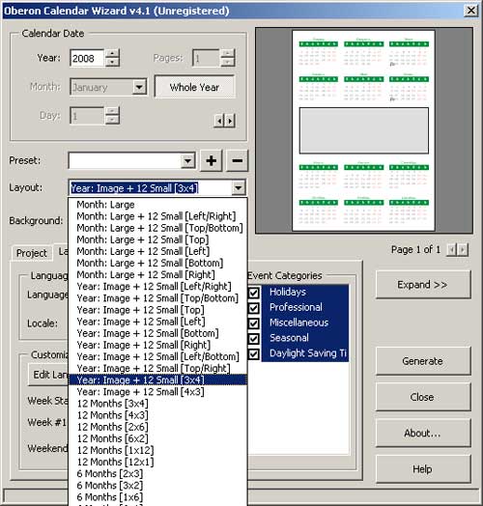483x506 pixels.
Task: Uncheck the Daylight Saving event category
Action: pyautogui.click(x=254, y=354)
